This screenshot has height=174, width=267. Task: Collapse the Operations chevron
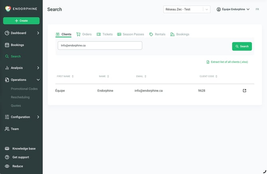[38, 80]
